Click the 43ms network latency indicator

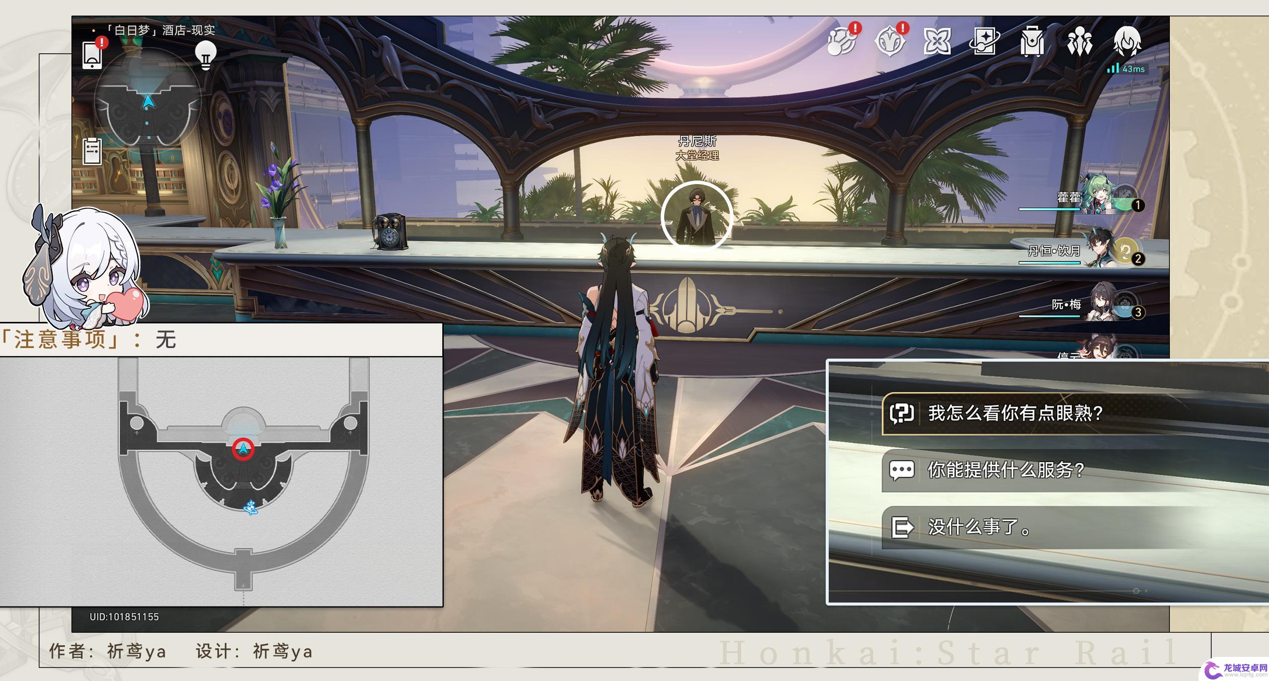[x=1127, y=68]
